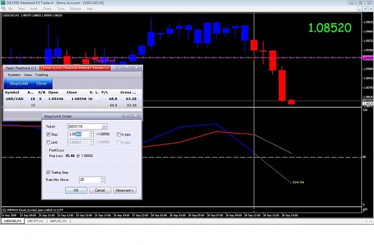Click the P/L column header
The image size is (374, 245).
(x=105, y=92)
